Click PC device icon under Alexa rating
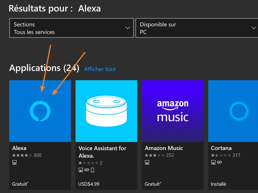This screenshot has width=258, height=193. click(15, 162)
